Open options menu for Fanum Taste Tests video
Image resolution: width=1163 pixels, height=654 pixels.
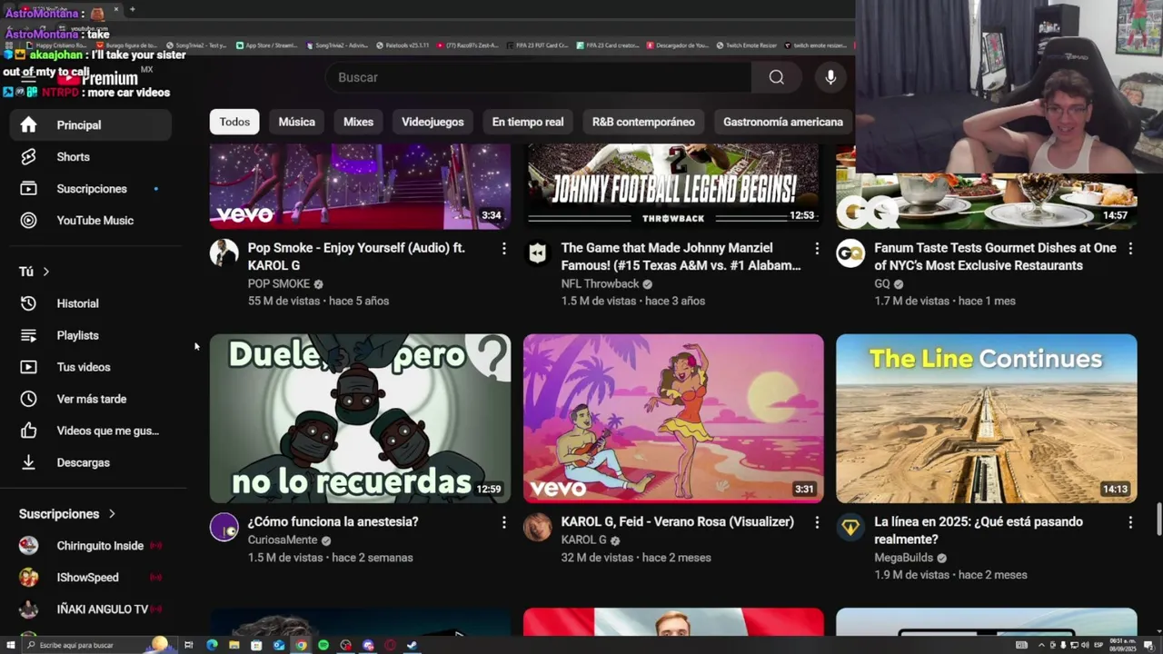pyautogui.click(x=1130, y=248)
